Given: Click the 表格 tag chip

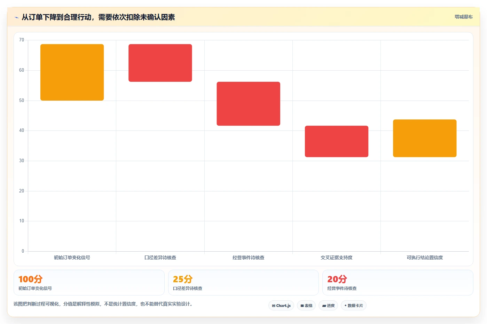Looking at the screenshot, I should click(306, 306).
